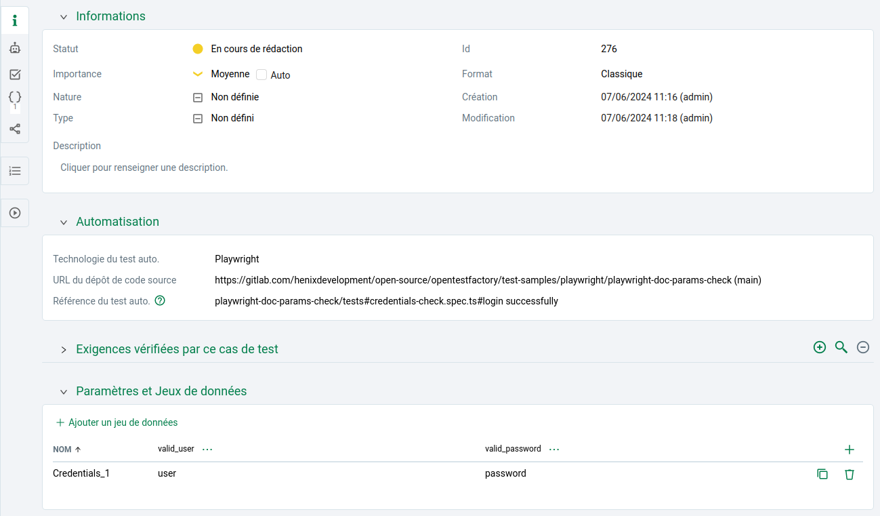Duplicate the Credentials_1 dataset
Viewport: 880px width, 516px height.
coord(822,475)
